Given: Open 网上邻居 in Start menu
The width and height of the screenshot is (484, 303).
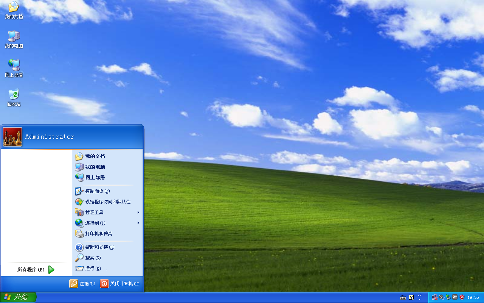Looking at the screenshot, I should click(107, 178).
